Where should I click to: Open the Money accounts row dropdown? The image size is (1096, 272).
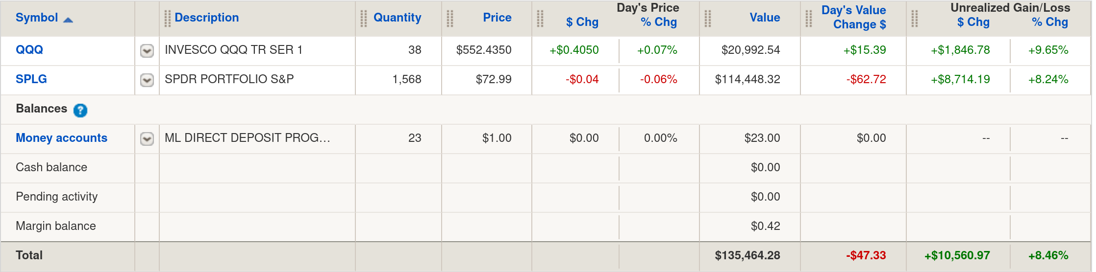point(147,138)
